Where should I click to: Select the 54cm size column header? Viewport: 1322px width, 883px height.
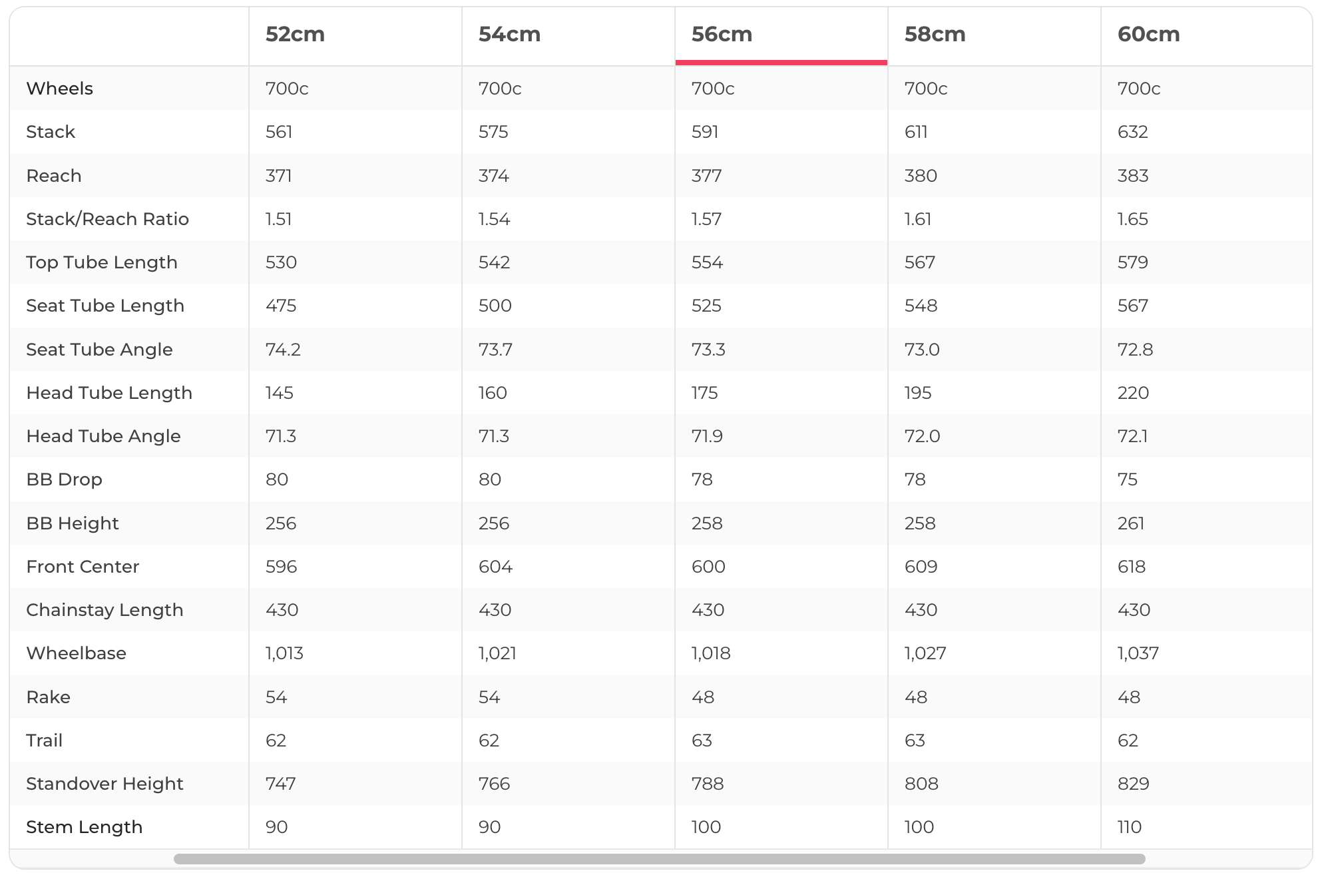coord(509,35)
